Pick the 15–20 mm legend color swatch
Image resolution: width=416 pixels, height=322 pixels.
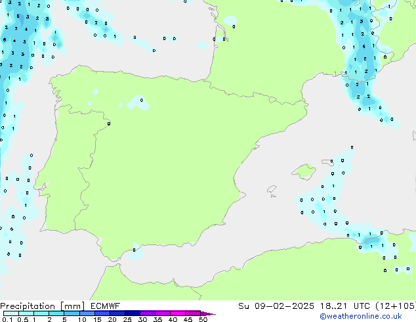click(102, 313)
